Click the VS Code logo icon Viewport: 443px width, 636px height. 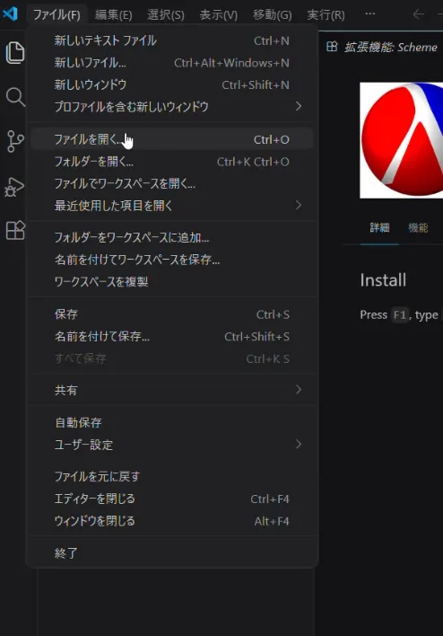tap(10, 13)
